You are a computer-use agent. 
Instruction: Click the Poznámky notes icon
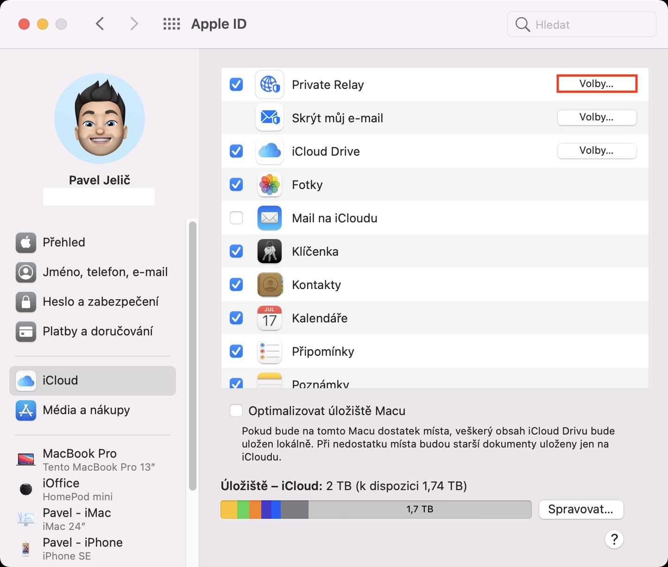click(x=270, y=380)
